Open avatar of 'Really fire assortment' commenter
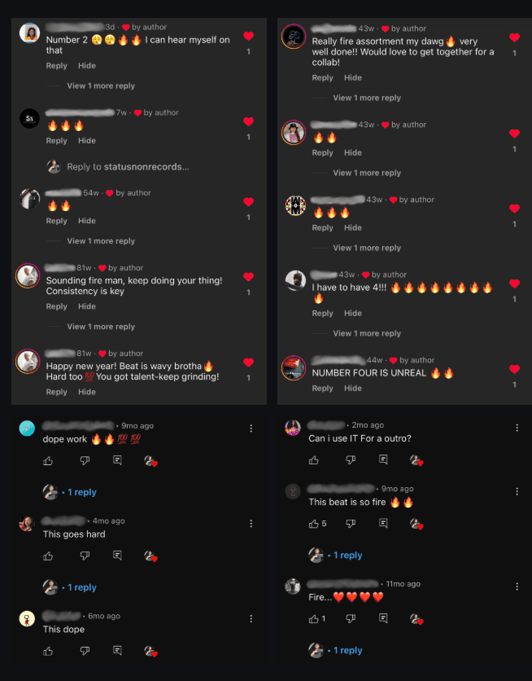The width and height of the screenshot is (532, 681). (294, 37)
